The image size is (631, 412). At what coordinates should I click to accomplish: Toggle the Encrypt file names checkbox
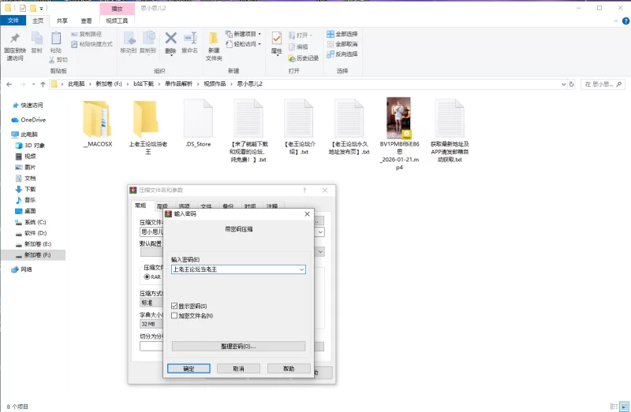coord(174,316)
